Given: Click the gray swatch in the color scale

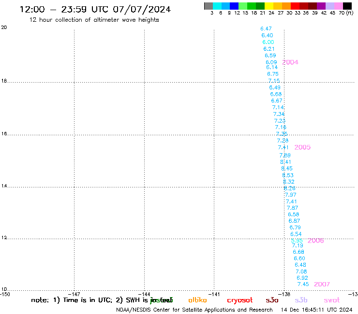Looking at the screenshot, I should (209, 6).
